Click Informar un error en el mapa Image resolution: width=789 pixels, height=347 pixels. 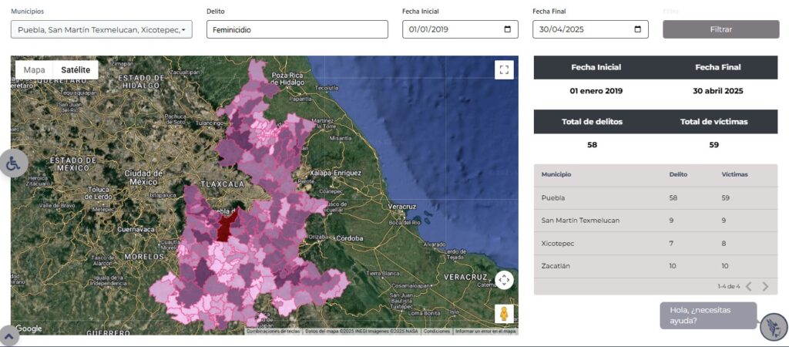click(485, 332)
